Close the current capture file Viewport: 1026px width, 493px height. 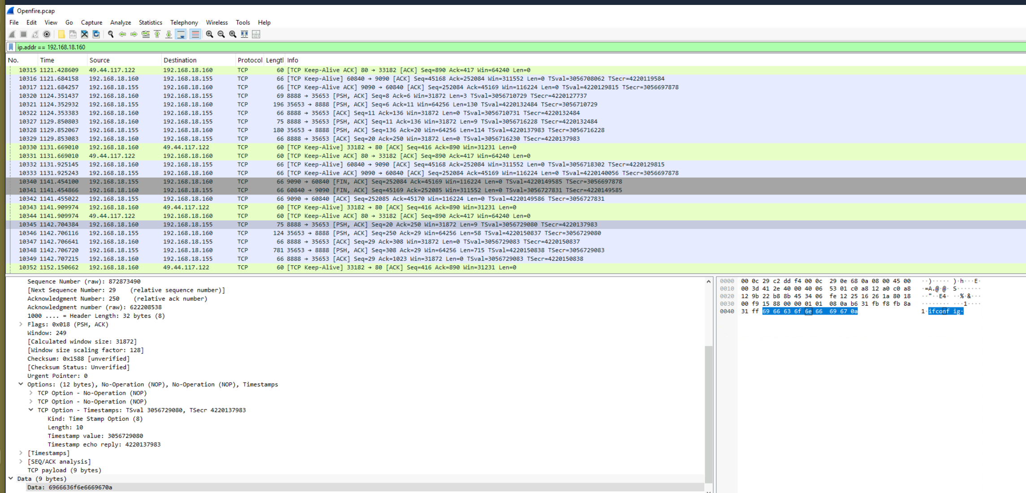point(84,34)
